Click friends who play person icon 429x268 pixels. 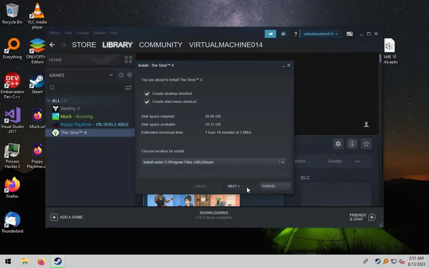coord(366,124)
